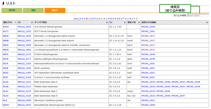Filter list by letter B

coord(87,19)
